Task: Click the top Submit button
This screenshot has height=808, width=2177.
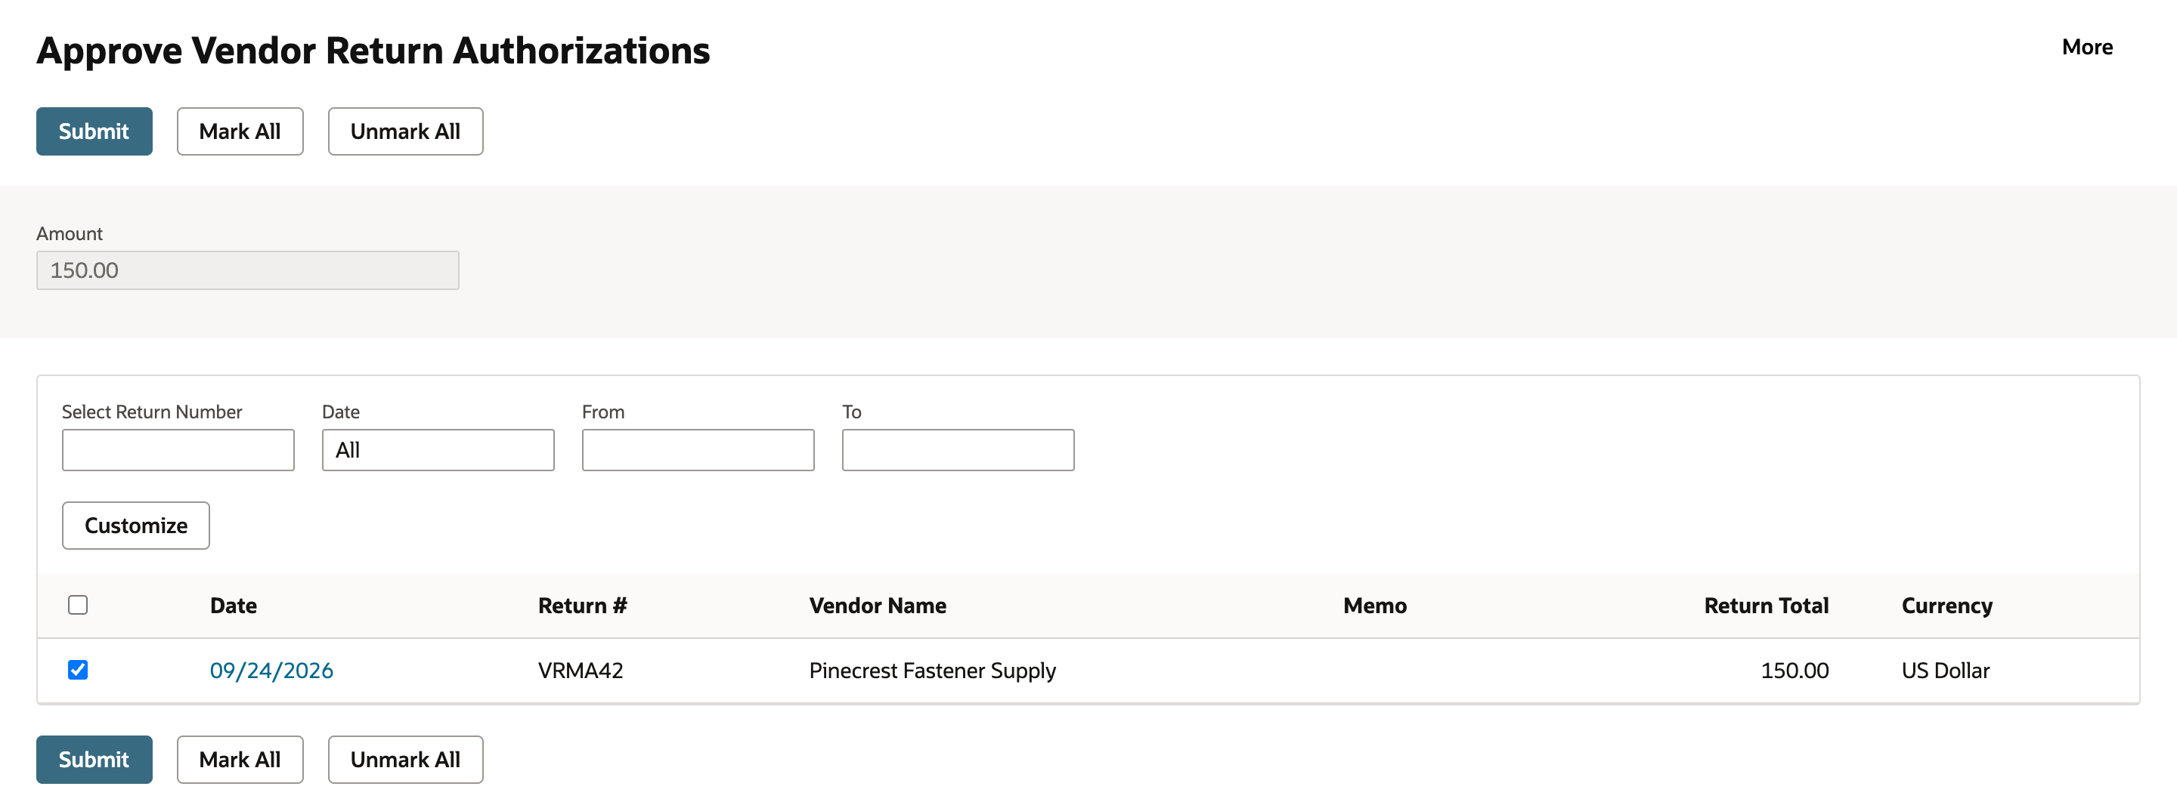Action: (94, 131)
